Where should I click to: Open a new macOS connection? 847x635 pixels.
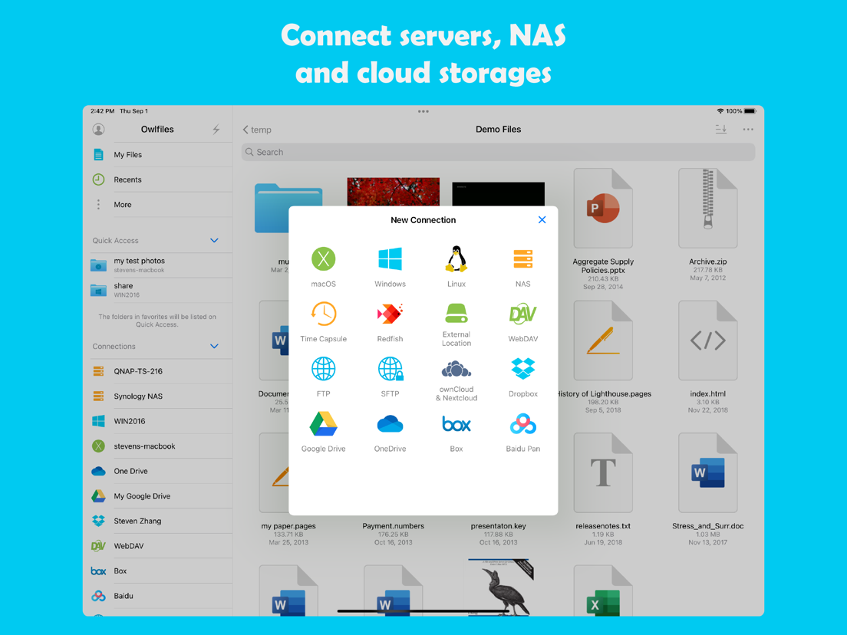point(323,261)
